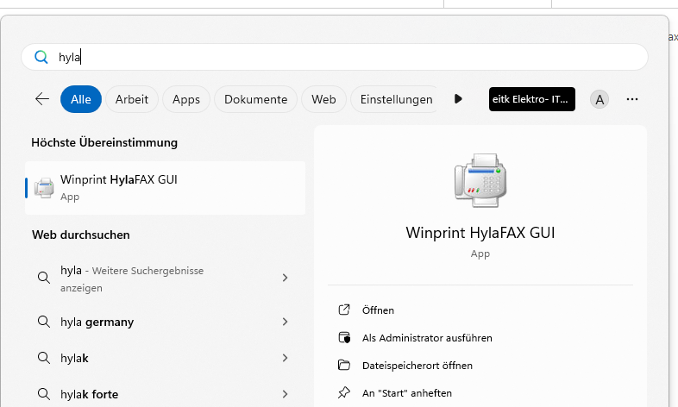
Task: Expand the 'hyla germany' suggestion chevron
Action: point(286,322)
